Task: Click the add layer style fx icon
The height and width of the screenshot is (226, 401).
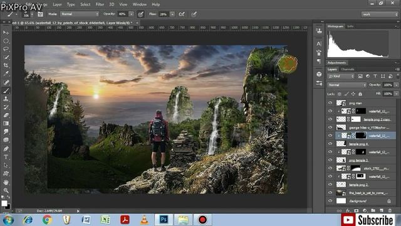Action: (x=348, y=211)
